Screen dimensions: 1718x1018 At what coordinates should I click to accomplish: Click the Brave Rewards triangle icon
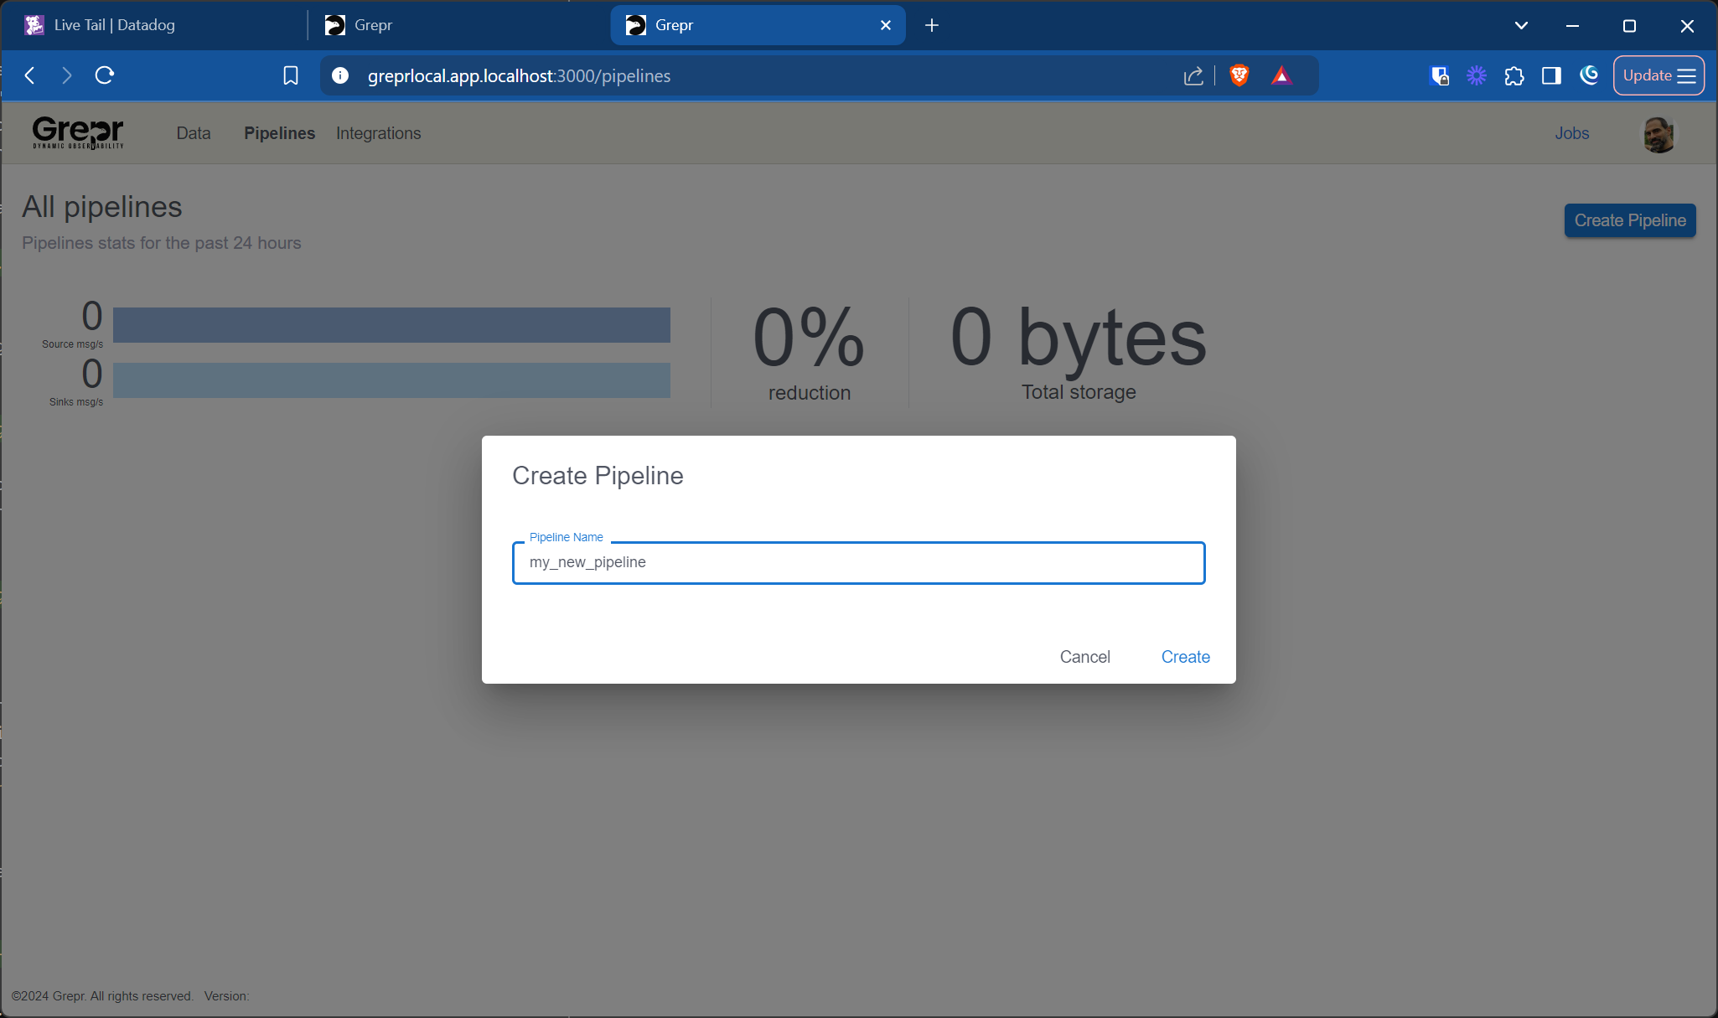(1281, 75)
